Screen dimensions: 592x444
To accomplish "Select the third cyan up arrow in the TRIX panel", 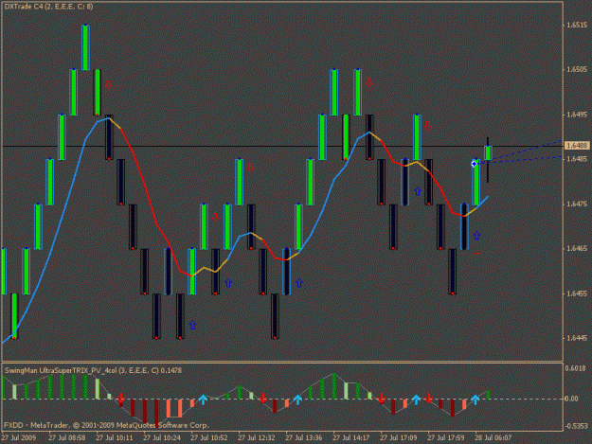I will pos(416,400).
